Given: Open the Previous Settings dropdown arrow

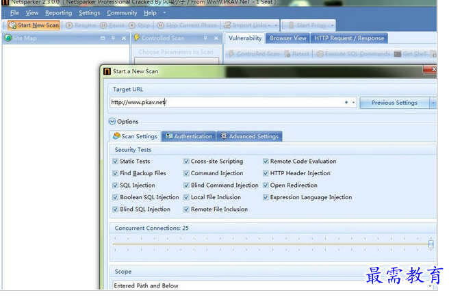Looking at the screenshot, I should coord(433,103).
